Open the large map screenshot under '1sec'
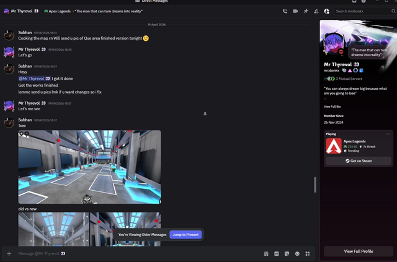 pyautogui.click(x=89, y=167)
